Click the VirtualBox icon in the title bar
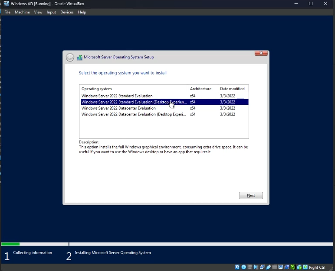Image resolution: width=335 pixels, height=271 pixels. click(x=6, y=3)
